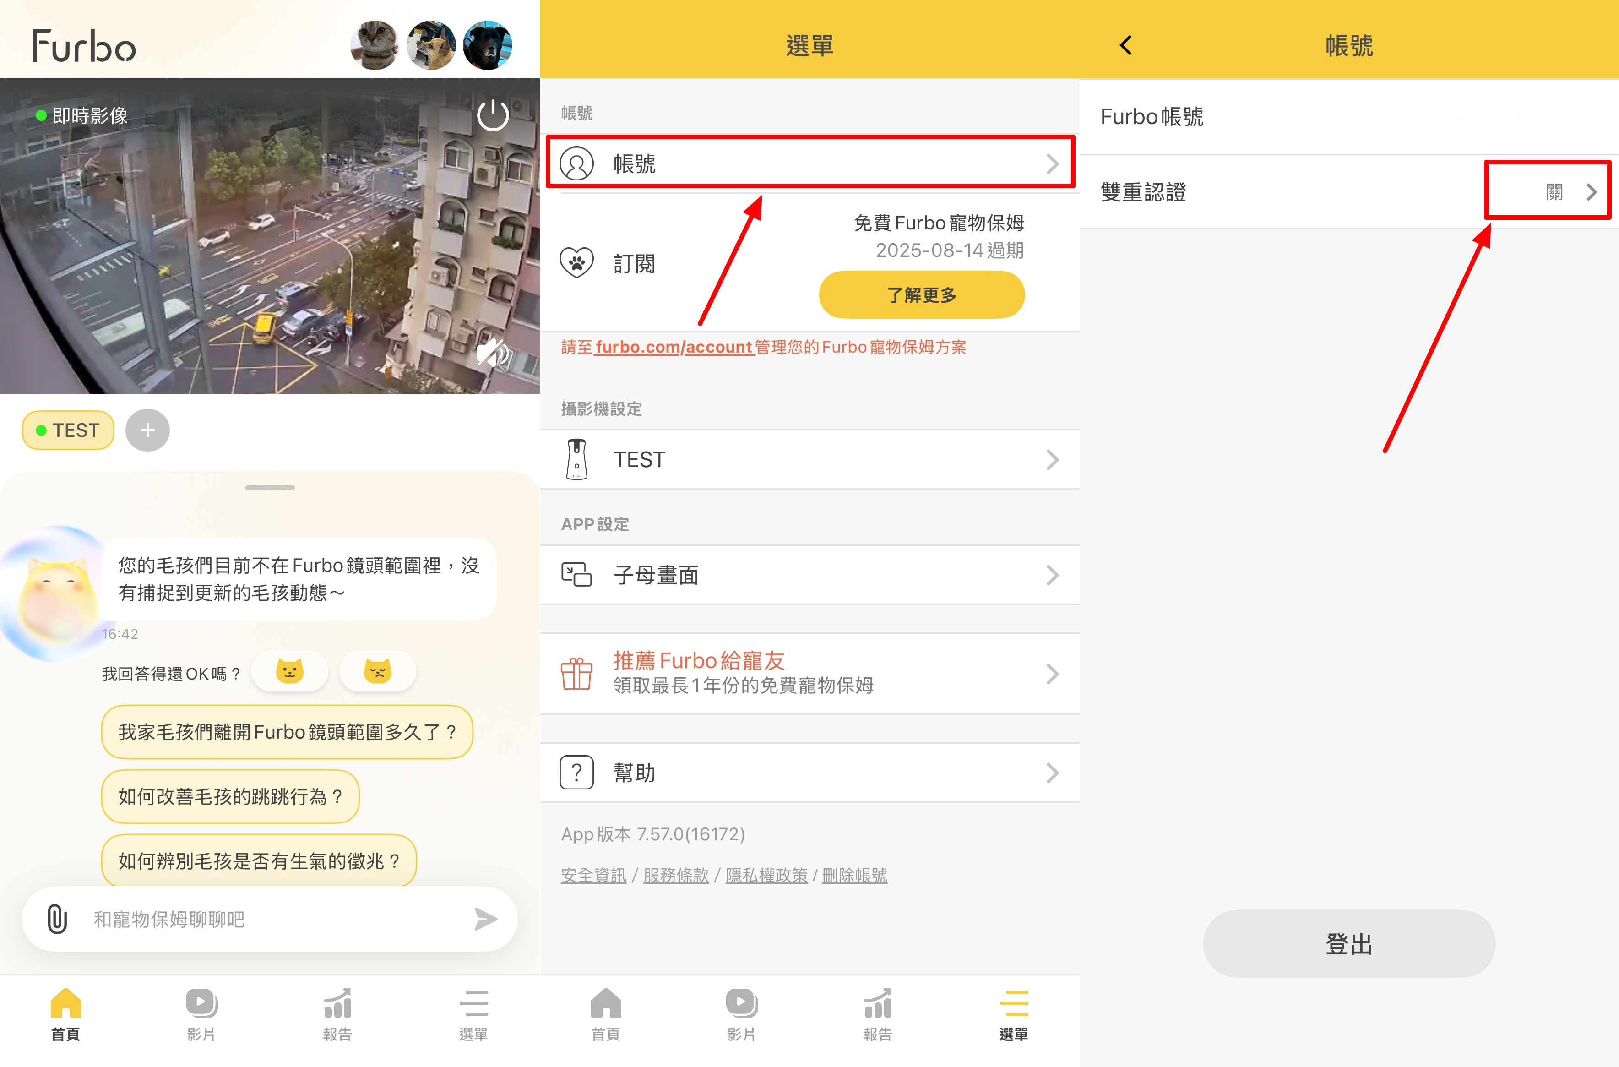
Task: Click the 了解更多 button
Action: coord(921,294)
